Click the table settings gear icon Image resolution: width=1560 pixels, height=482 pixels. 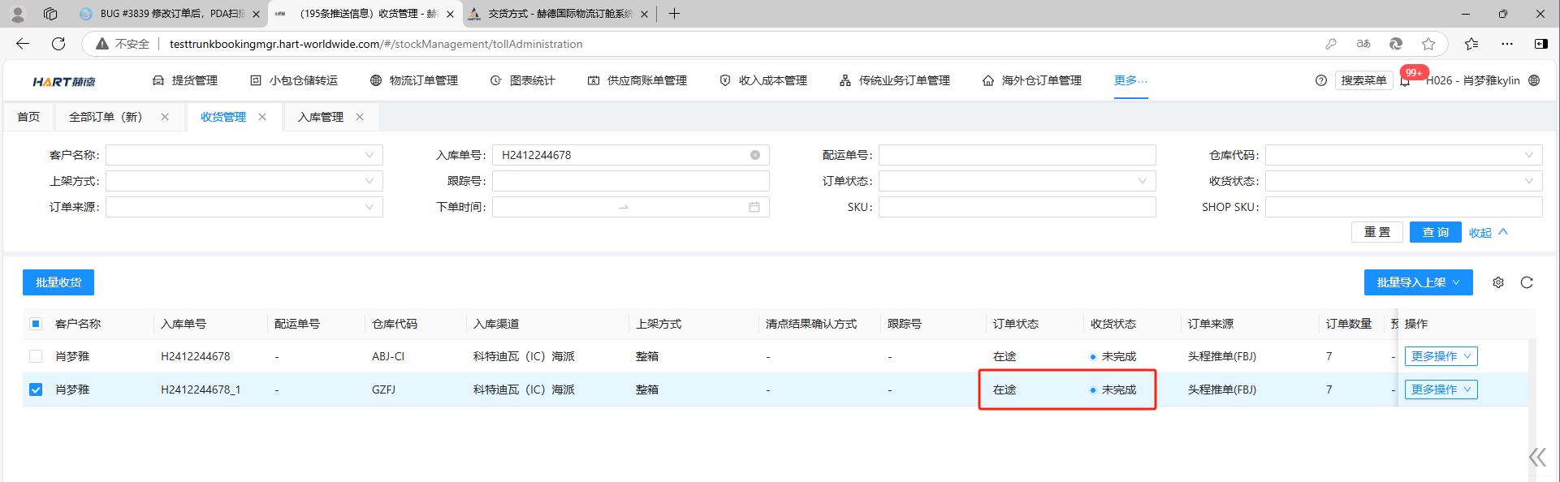[1497, 282]
